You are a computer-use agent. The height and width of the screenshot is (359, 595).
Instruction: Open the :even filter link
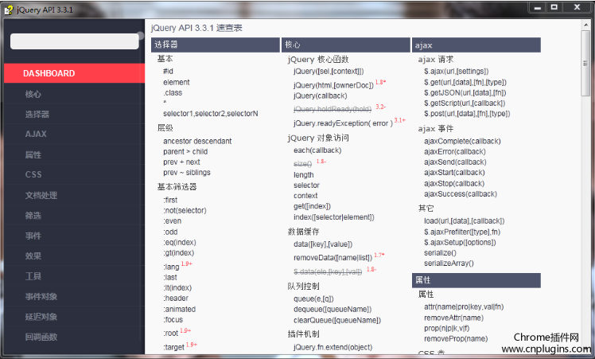pos(173,221)
